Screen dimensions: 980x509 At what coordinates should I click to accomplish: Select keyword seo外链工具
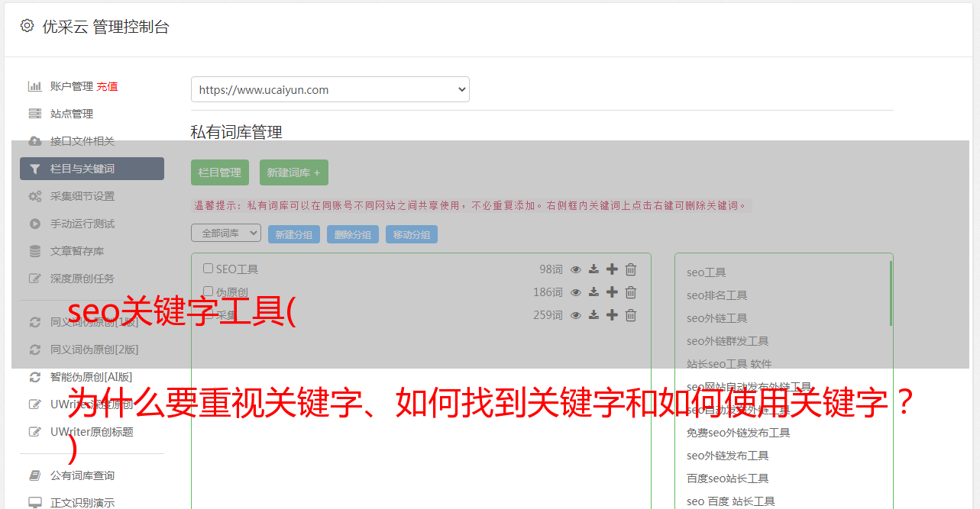(717, 318)
